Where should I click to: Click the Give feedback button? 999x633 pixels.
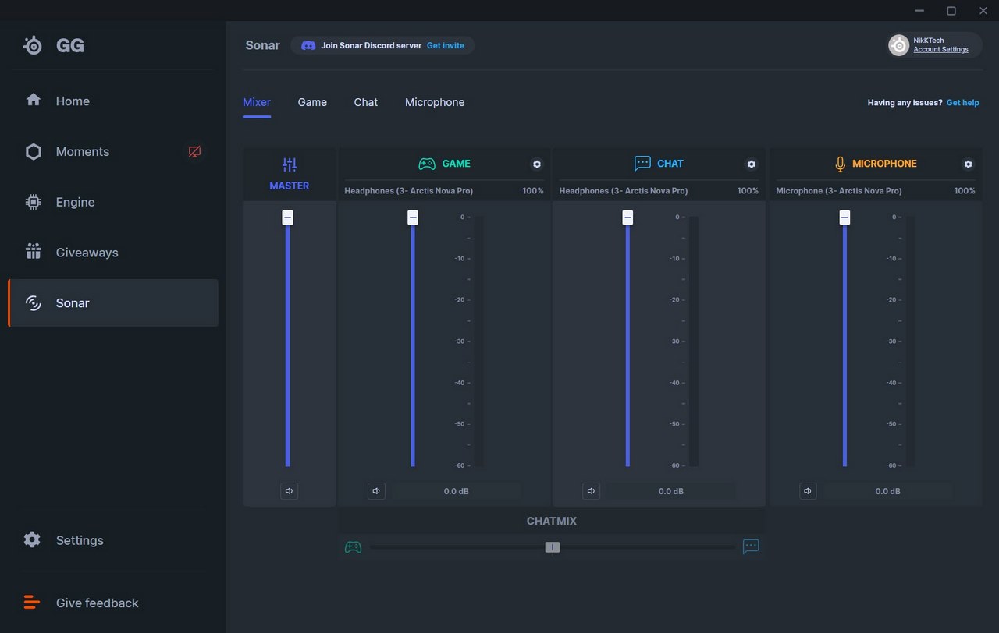tap(113, 603)
